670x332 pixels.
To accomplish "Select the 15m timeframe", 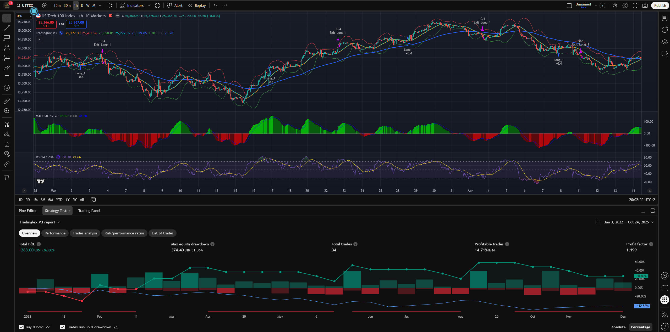I will (x=57, y=5).
